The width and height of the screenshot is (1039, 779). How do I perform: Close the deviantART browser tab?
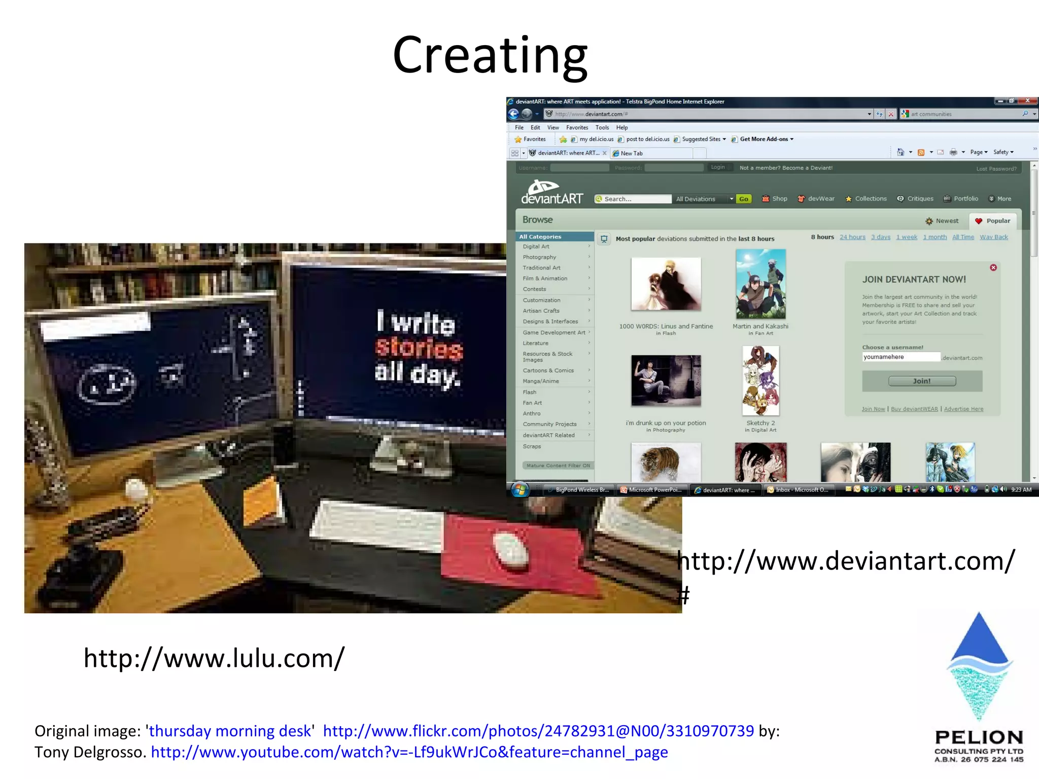tap(604, 153)
